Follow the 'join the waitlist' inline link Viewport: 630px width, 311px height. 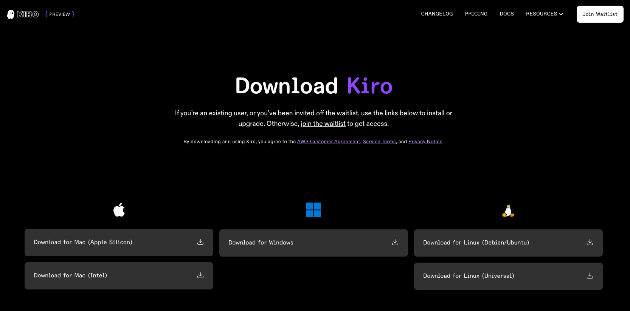tap(323, 124)
